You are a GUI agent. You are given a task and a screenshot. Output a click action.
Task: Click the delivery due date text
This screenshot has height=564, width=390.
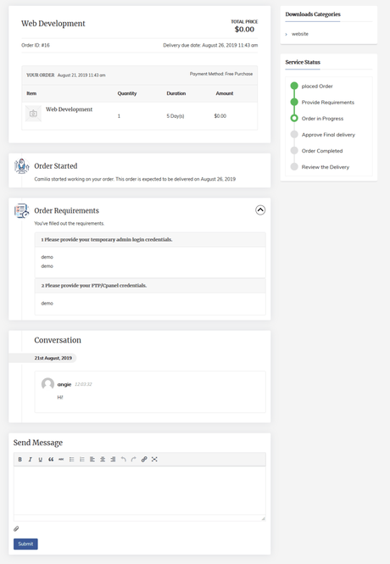tap(210, 45)
